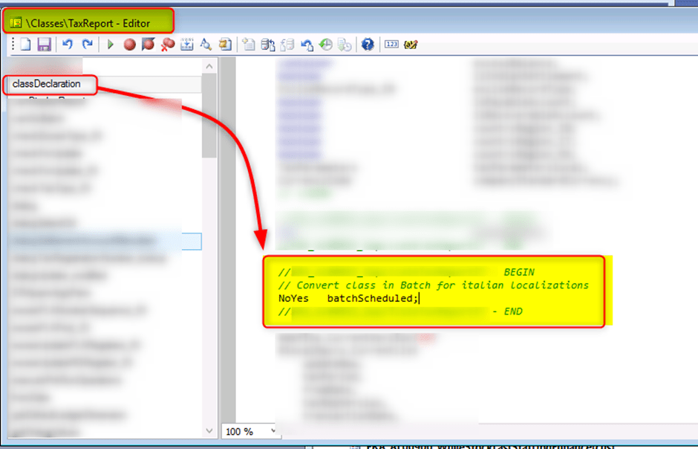Click the clock history icon in toolbar
This screenshot has height=449, width=698.
tap(325, 45)
